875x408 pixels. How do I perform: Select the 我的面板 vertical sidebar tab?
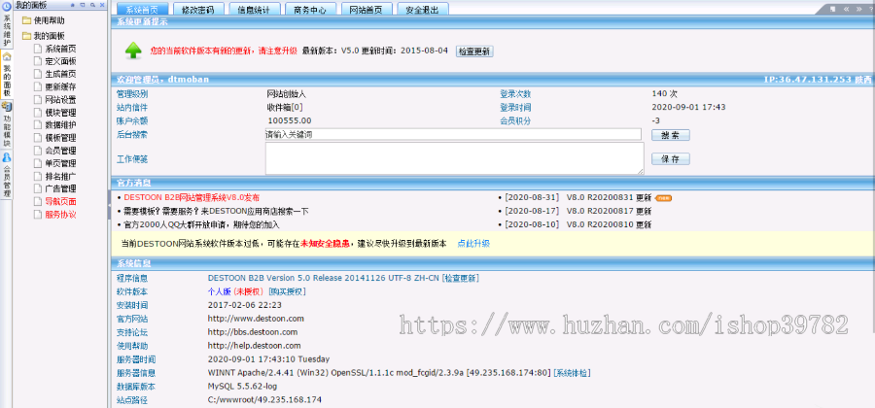pyautogui.click(x=7, y=75)
